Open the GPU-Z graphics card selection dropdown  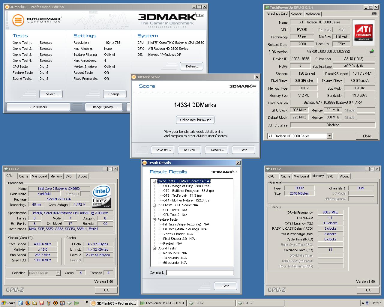[x=330, y=136]
